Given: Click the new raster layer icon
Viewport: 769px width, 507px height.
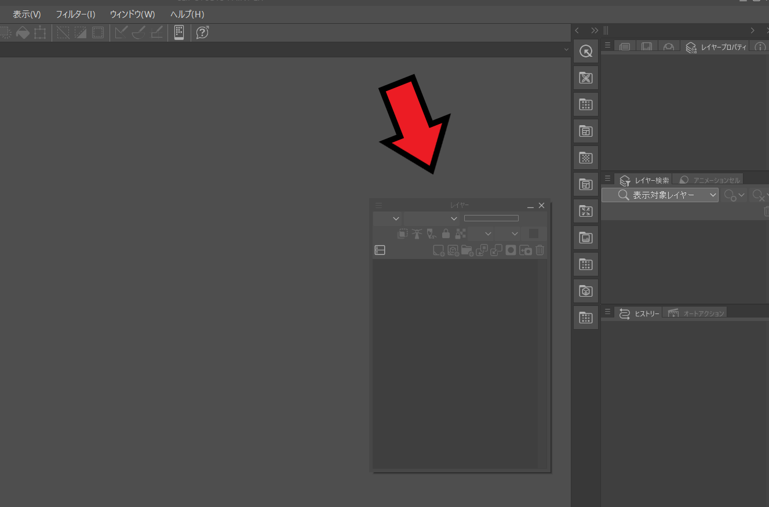Looking at the screenshot, I should click(439, 250).
